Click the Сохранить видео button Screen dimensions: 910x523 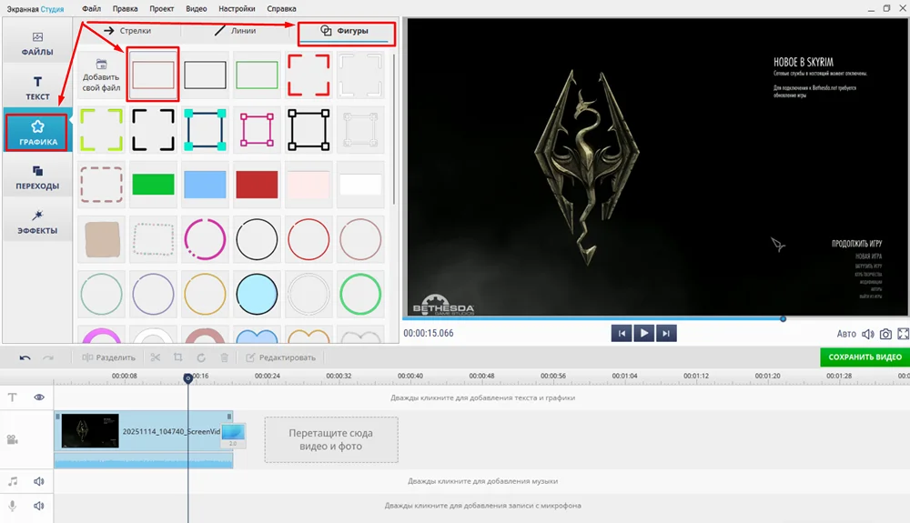pos(864,357)
